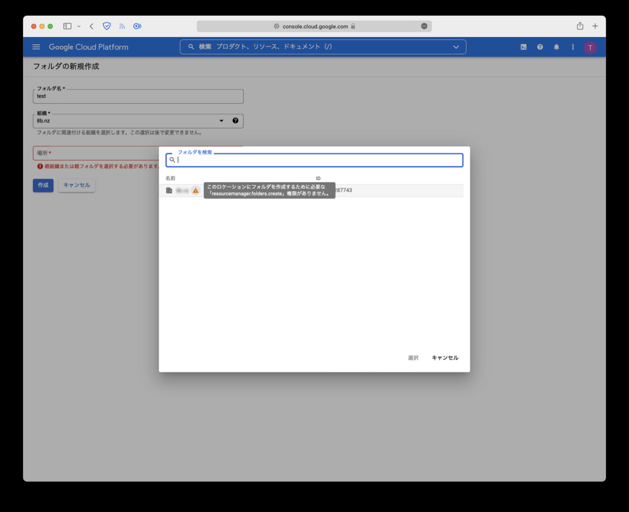Open the Safari Share button
Viewport: 629px width, 512px height.
[x=580, y=26]
